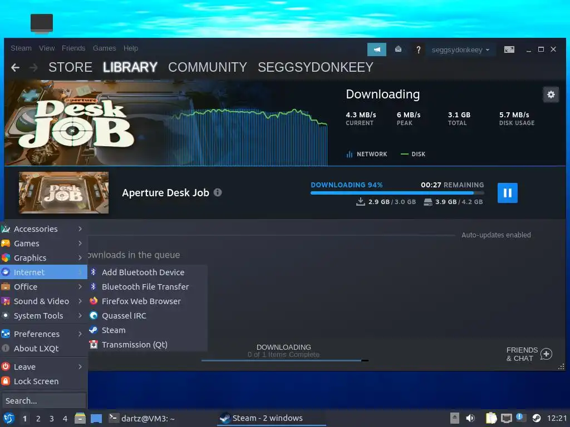Click Lock Screen menu entry
Screen dimensions: 570x427
click(43, 381)
